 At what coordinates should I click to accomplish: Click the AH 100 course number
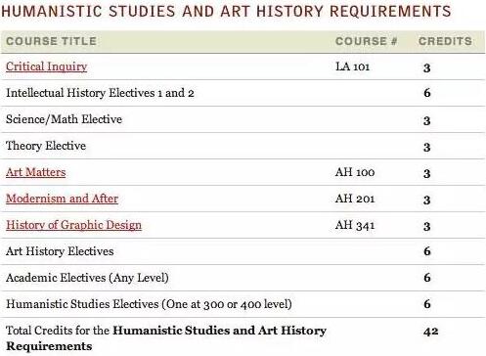point(355,172)
